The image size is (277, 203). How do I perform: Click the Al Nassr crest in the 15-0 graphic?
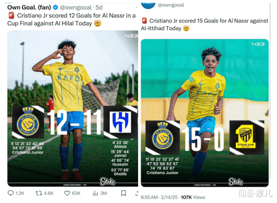[x=163, y=135]
